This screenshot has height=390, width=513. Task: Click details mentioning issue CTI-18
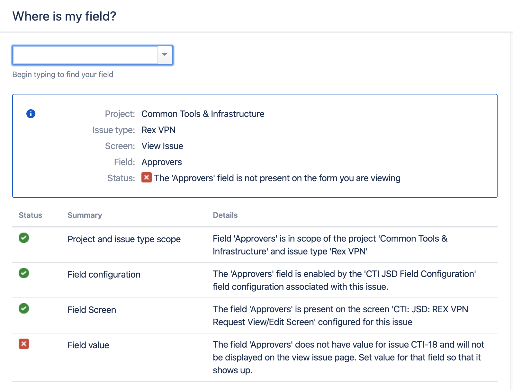tap(348, 357)
